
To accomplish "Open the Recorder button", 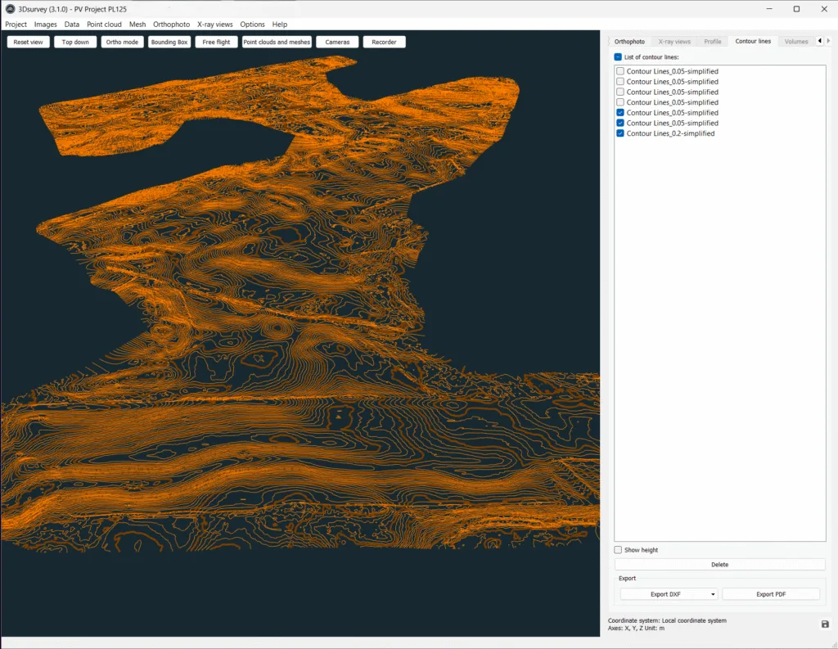I will 385,43.
